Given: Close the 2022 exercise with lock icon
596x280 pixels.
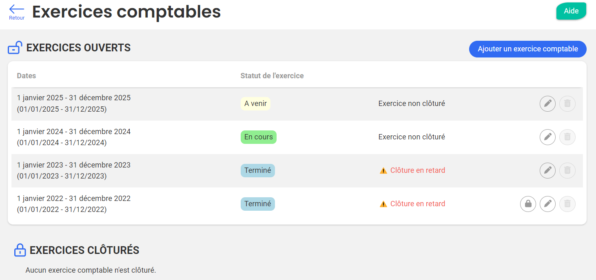Looking at the screenshot, I should coord(528,204).
